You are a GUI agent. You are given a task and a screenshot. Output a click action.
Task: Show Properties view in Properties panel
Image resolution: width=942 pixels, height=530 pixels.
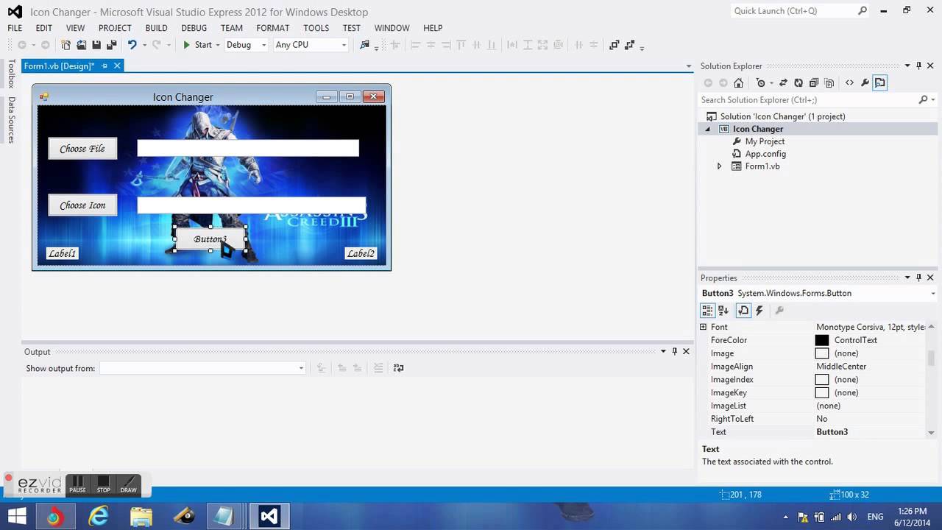[743, 311]
